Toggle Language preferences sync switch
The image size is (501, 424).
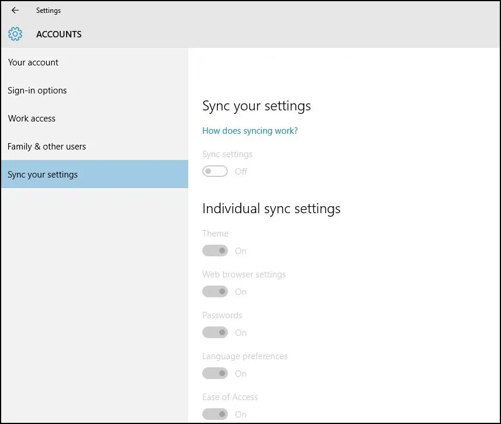click(215, 373)
